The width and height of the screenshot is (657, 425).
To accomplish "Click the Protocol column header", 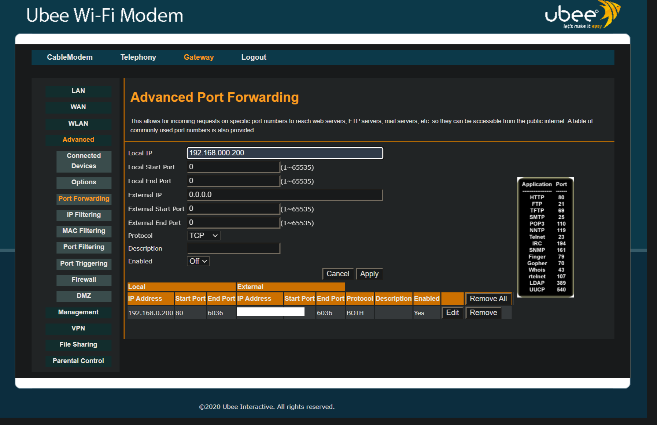I will [360, 299].
